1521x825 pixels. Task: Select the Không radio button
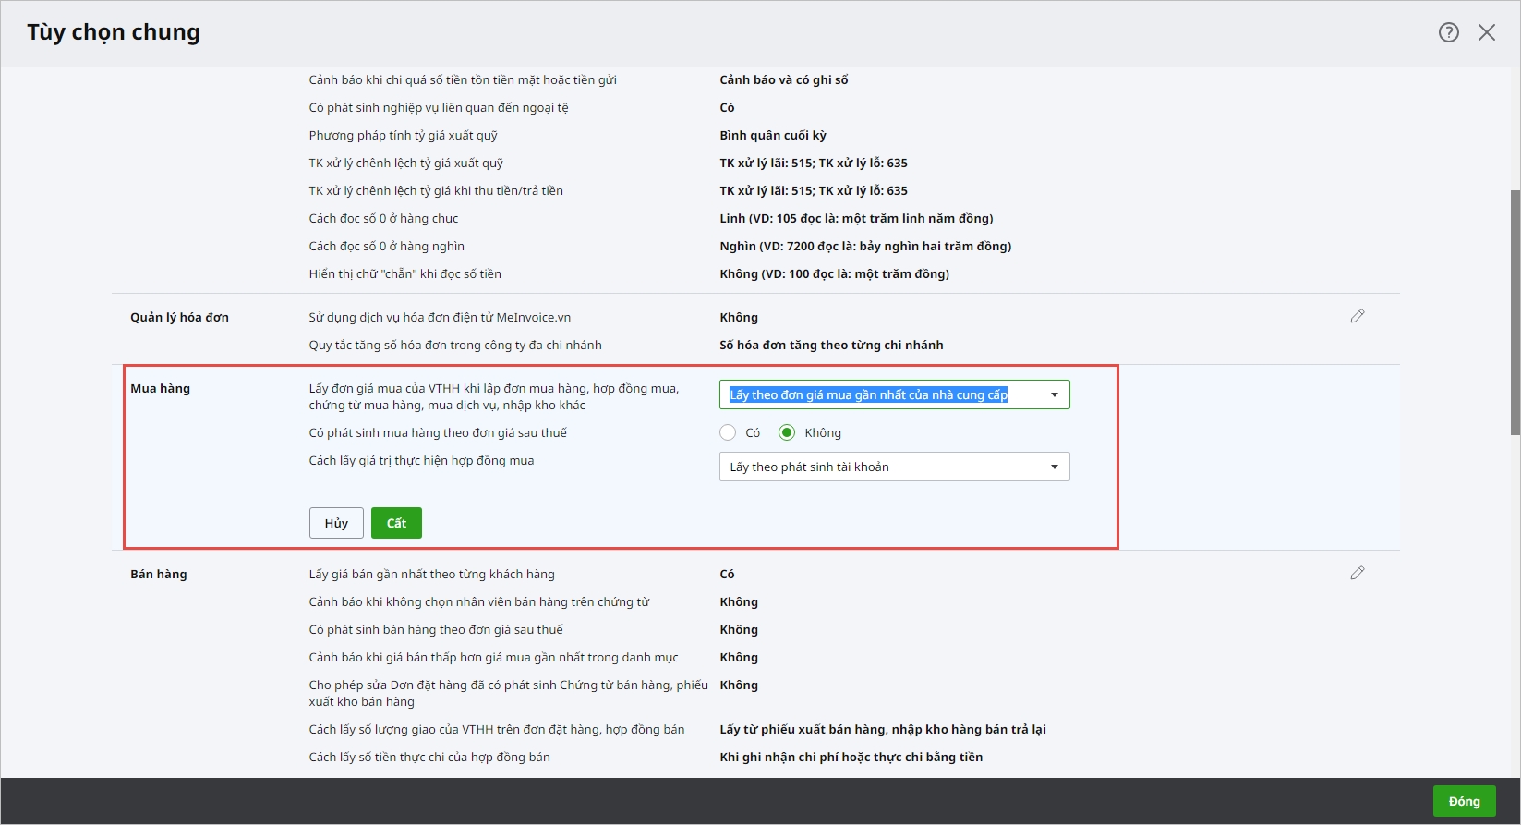pos(787,432)
